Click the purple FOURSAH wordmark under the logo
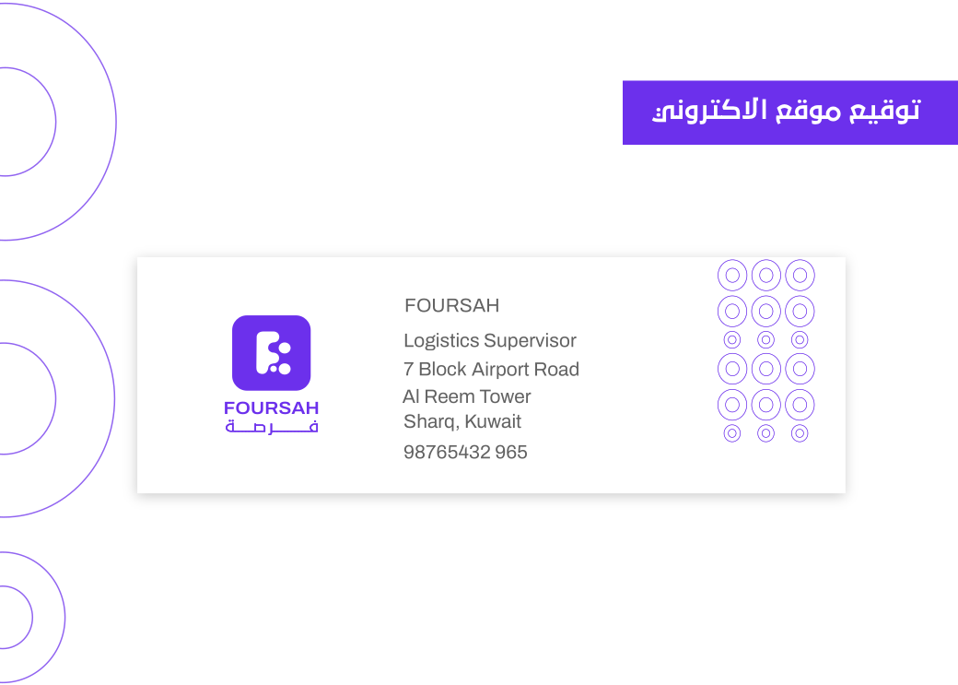The image size is (958, 685). point(271,407)
